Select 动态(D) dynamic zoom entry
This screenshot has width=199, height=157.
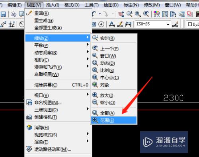click(114, 63)
